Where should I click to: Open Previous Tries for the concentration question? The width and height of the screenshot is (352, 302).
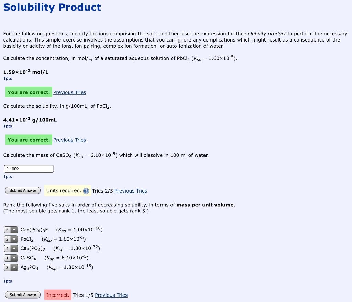coord(69,92)
